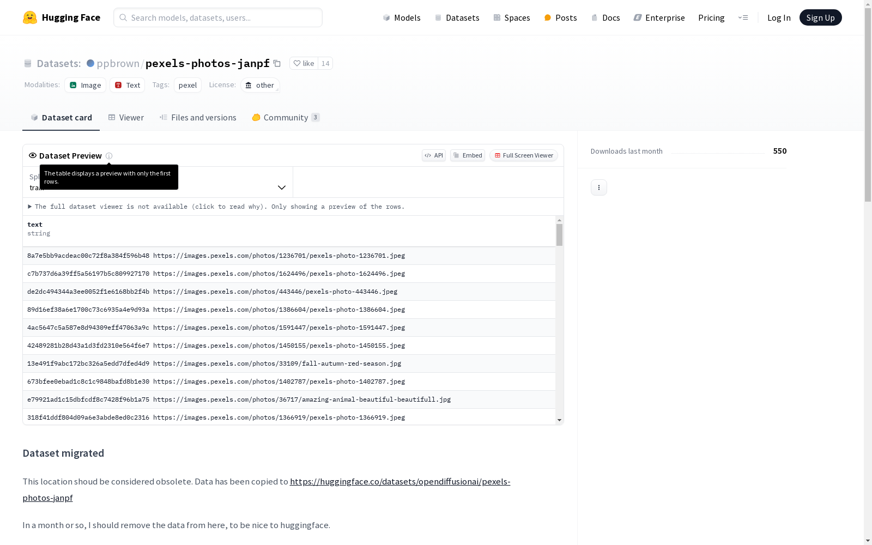This screenshot has height=545, width=872.
Task: Select the row with pexels-photo-1450155.jpeg
Action: click(289, 346)
